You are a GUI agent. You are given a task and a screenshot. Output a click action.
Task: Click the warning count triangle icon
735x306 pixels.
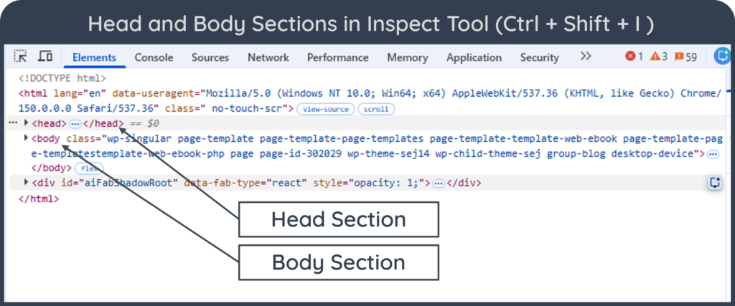click(x=655, y=57)
